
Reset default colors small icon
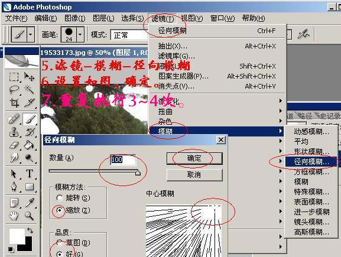11,249
